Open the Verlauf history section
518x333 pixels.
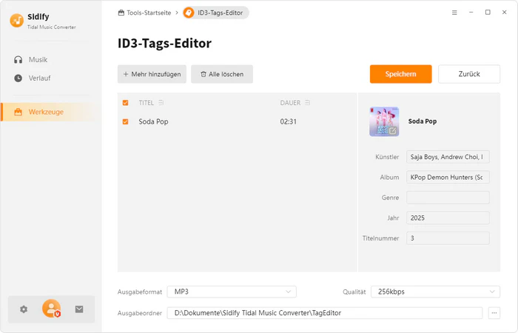pyautogui.click(x=33, y=78)
